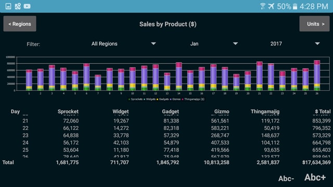Tap Widget total 711,707
Image resolution: width=333 pixels, height=187 pixels.
(x=119, y=163)
